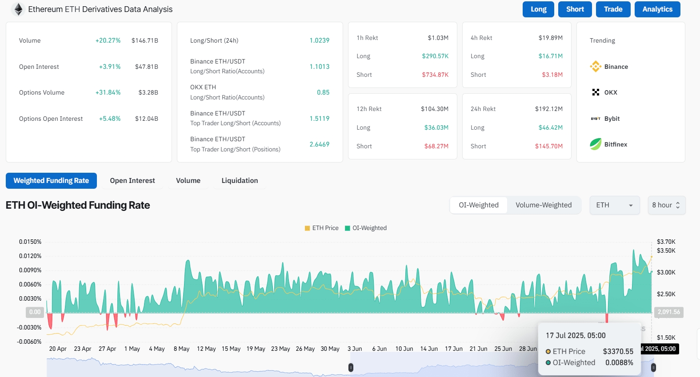Click the Short button at top
This screenshot has width=700, height=377.
point(575,9)
